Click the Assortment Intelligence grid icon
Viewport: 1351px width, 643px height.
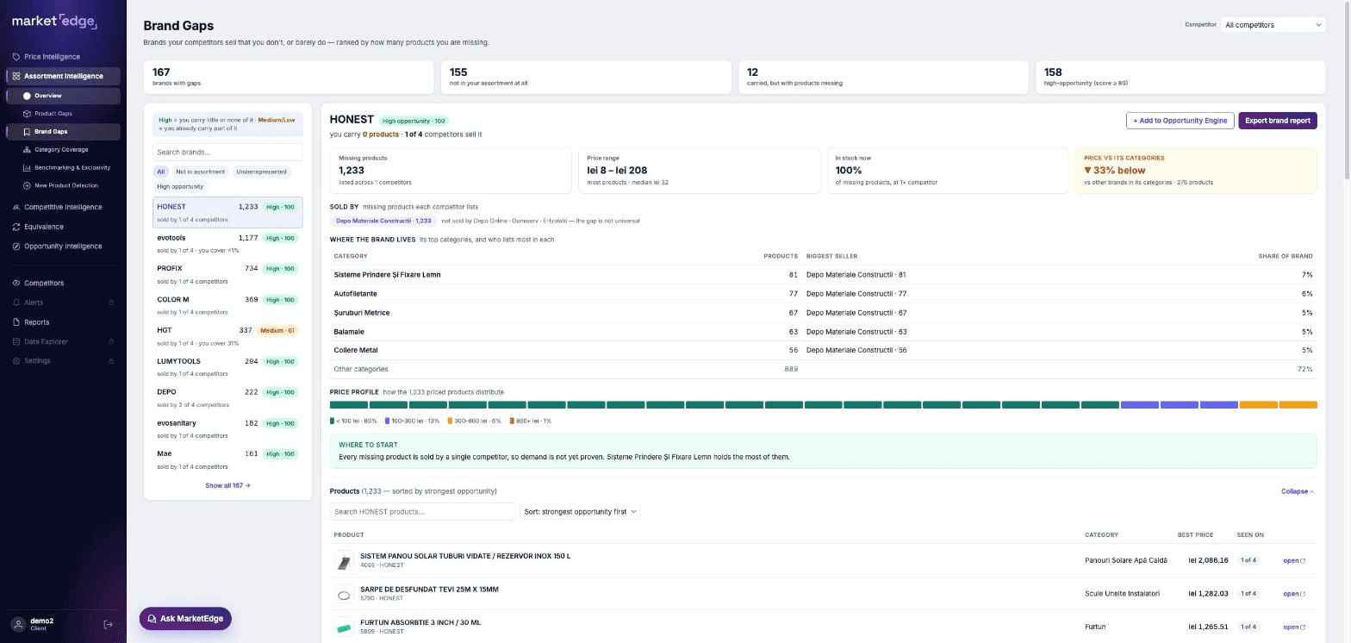(x=16, y=76)
